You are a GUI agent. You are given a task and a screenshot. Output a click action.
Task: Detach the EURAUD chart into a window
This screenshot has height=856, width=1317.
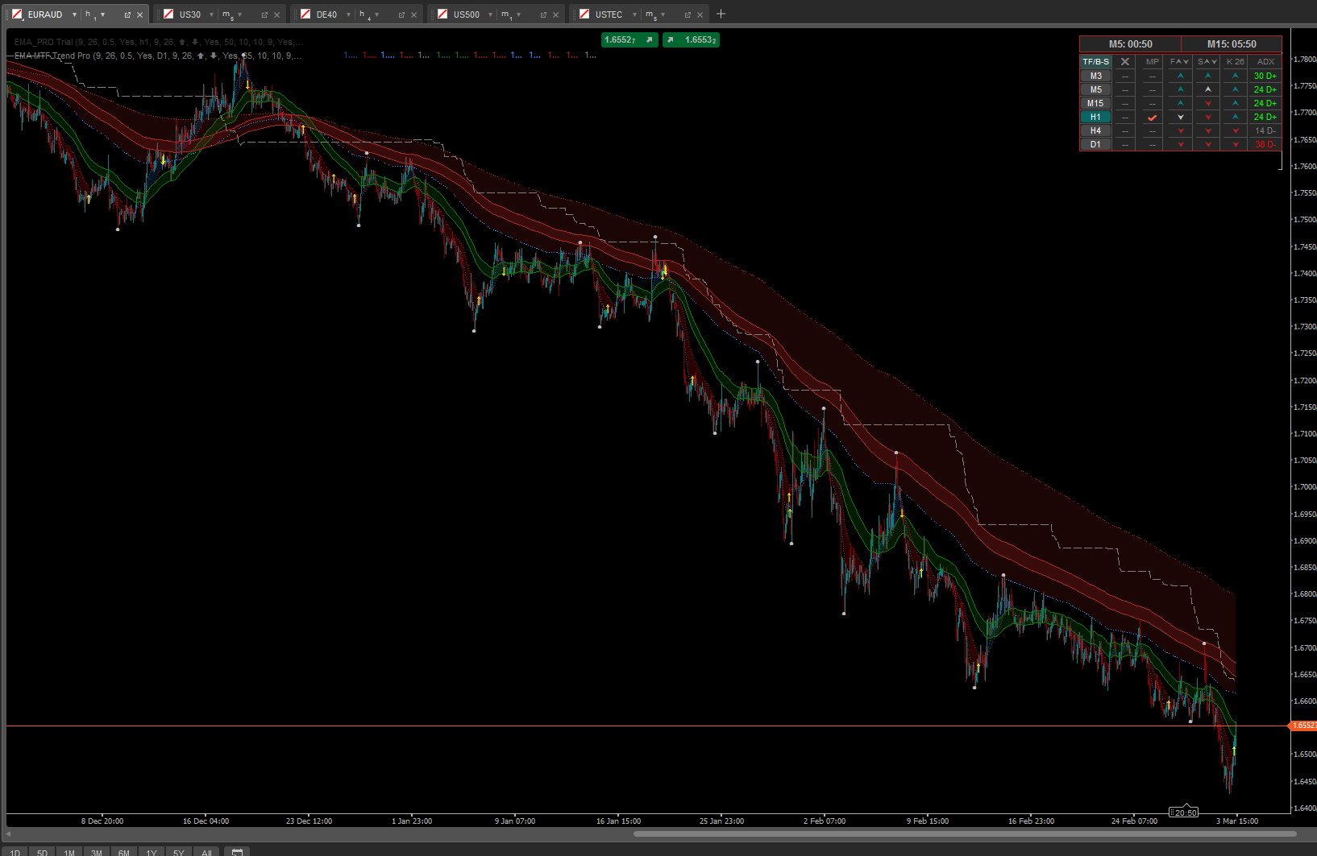[x=127, y=14]
